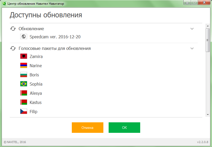Click the Belarusian flag icon for Alesya
Image resolution: width=212 pixels, height=147 pixels.
[24, 93]
